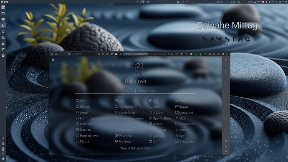Open the file manager folder icon in the dock
The image size is (288, 162).
3,13
